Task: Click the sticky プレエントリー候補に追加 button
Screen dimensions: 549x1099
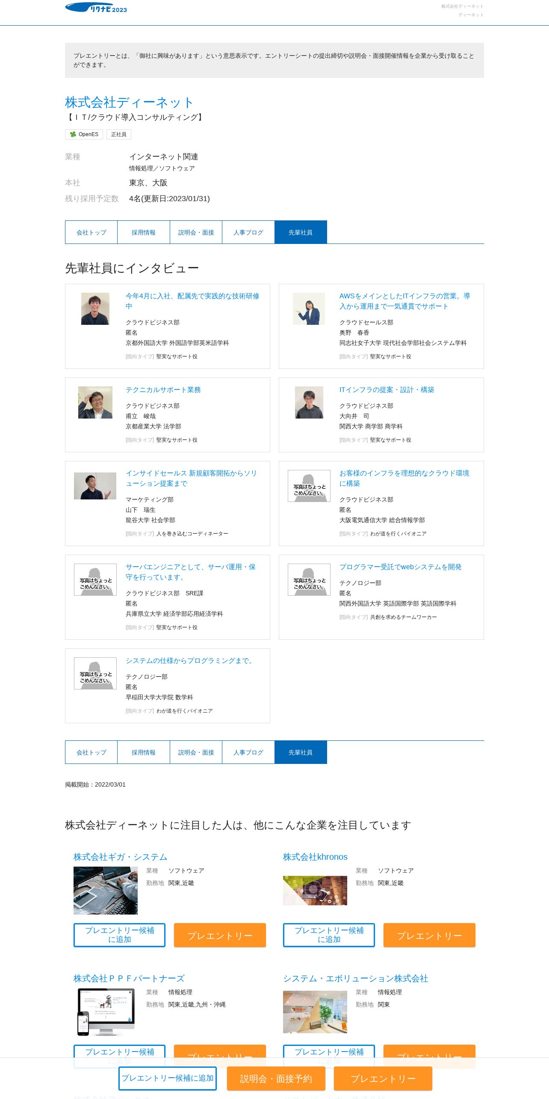Action: 168,1078
